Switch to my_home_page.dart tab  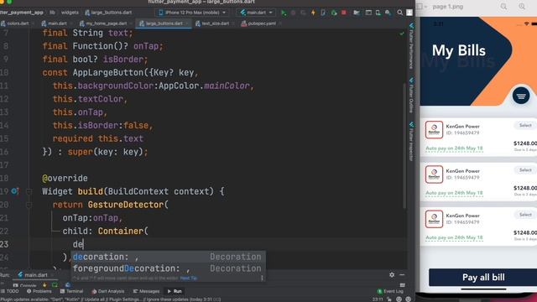(103, 23)
